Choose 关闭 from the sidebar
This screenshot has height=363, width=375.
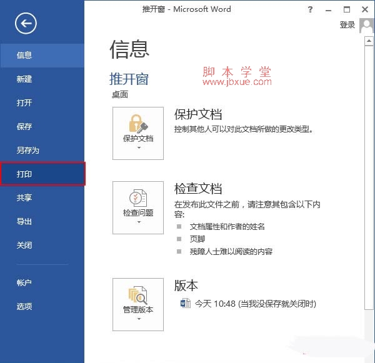tap(42, 245)
